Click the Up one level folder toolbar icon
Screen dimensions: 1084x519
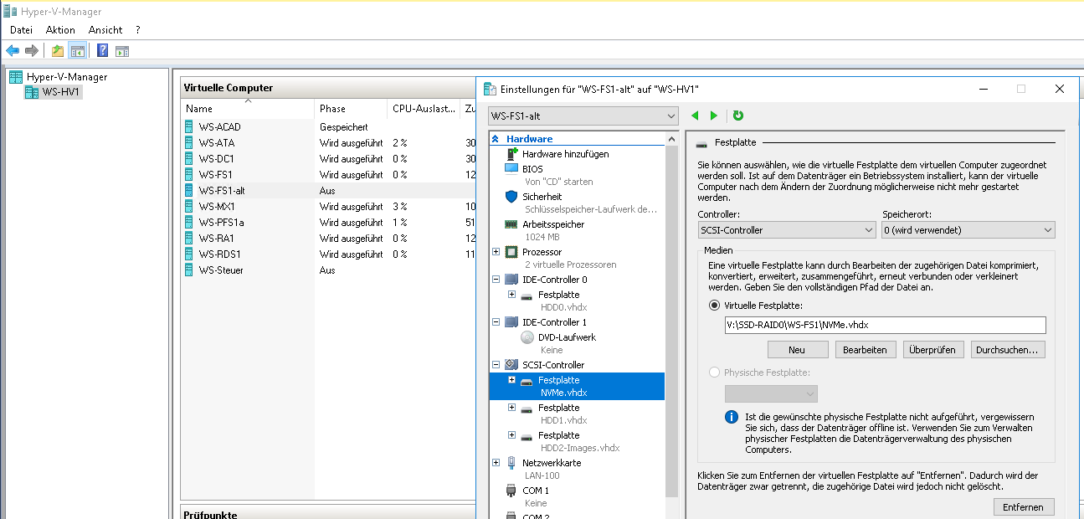tap(58, 50)
